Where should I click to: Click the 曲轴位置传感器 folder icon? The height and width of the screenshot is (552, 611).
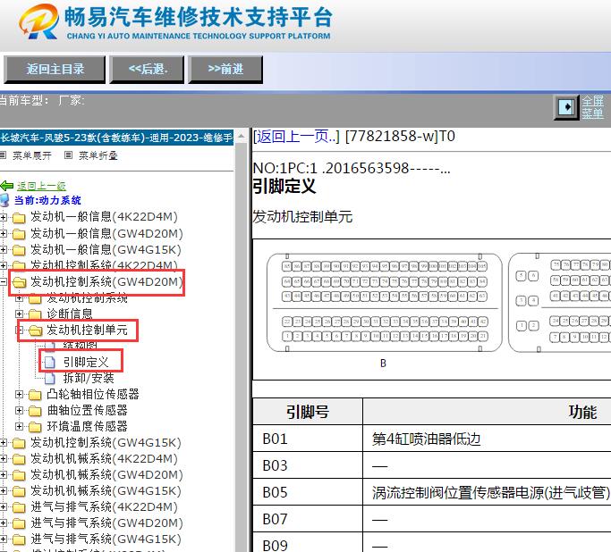[35, 411]
